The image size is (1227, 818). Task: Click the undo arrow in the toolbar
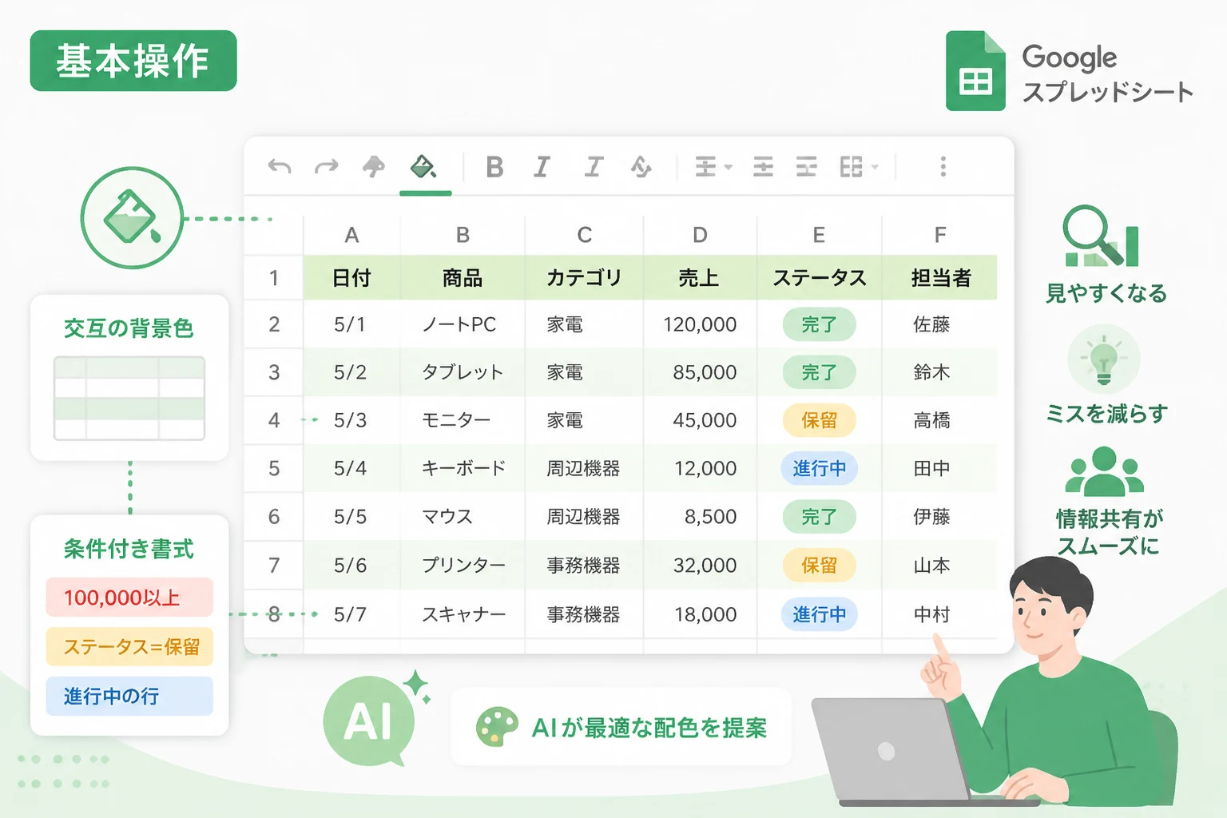pos(280,166)
